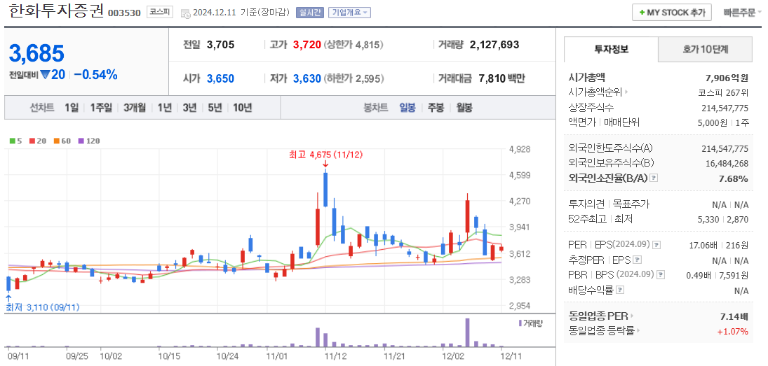The width and height of the screenshot is (768, 366).
Task: Click the red 20-day average legend swatch
Action: click(32, 141)
